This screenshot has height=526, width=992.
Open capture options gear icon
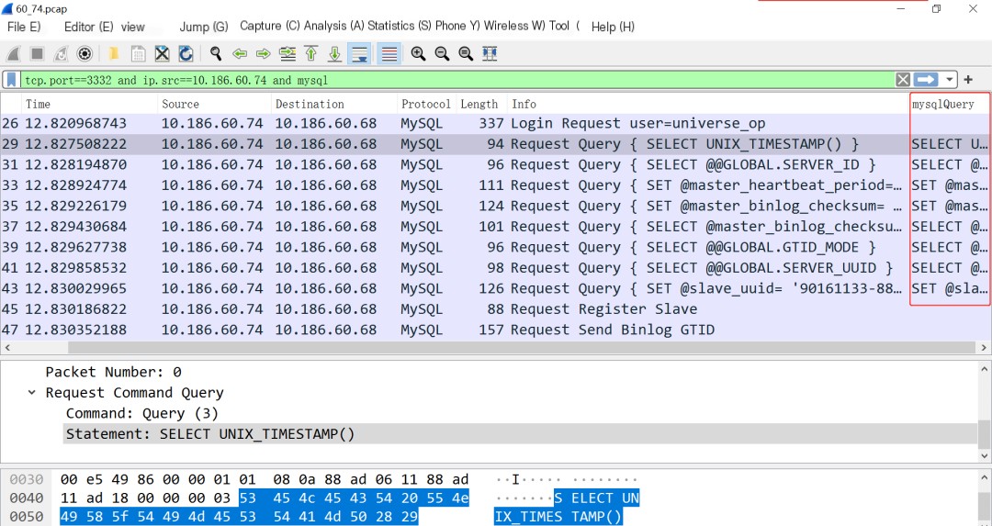point(85,54)
